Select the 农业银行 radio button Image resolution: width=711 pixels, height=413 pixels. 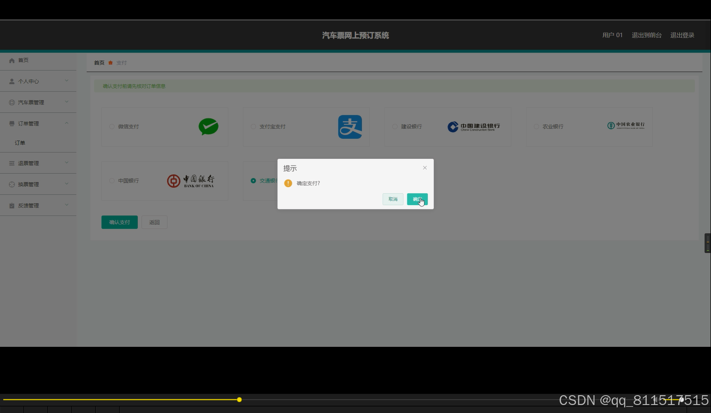(537, 127)
